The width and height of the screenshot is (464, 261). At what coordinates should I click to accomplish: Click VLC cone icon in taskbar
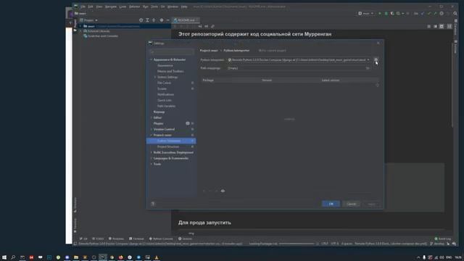pyautogui.click(x=157, y=257)
